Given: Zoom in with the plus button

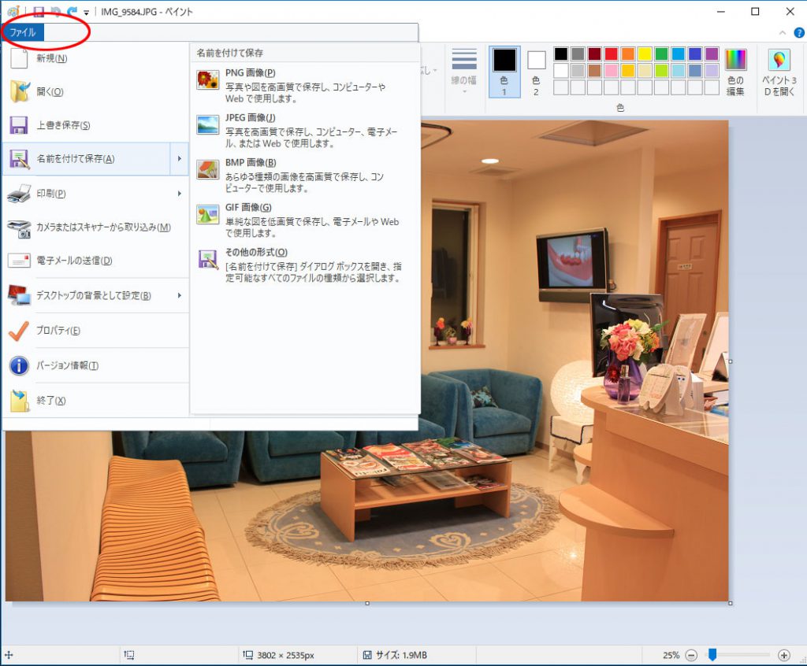Looking at the screenshot, I should [784, 655].
